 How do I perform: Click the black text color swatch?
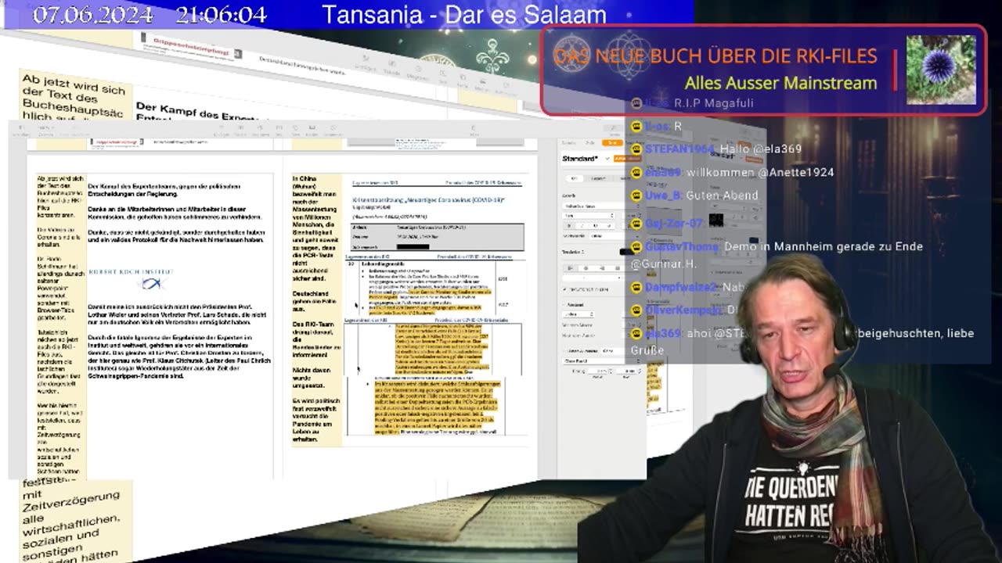tap(626, 252)
